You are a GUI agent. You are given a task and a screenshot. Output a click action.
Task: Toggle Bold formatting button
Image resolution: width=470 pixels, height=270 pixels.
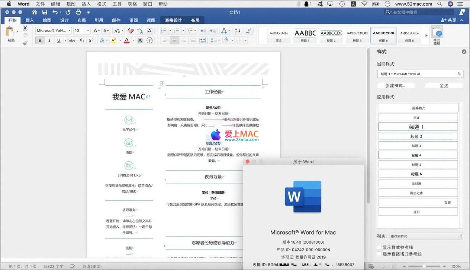point(40,40)
